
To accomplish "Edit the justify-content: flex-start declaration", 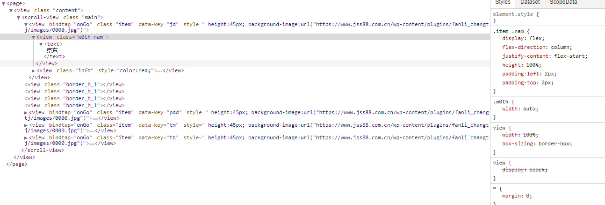I will click(545, 56).
